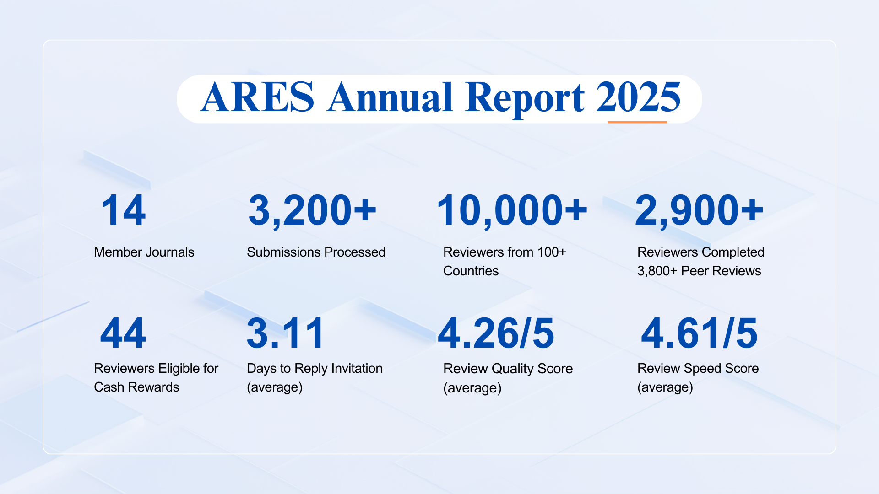The height and width of the screenshot is (494, 879).
Task: Click the number 44 statistic
Action: (x=123, y=333)
